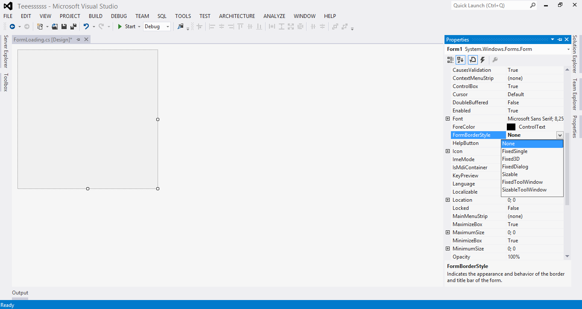Open the DEBUG menu
This screenshot has height=309, width=582.
[x=119, y=16]
